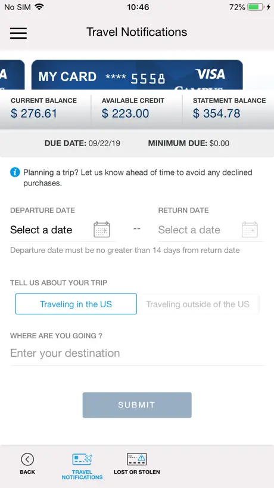Select Traveling outside of the US

pyautogui.click(x=198, y=304)
